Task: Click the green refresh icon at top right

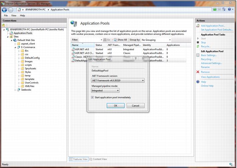Action: tap(215, 10)
